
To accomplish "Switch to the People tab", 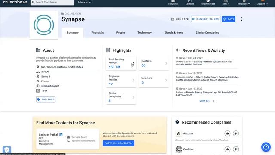I will coord(120,33).
